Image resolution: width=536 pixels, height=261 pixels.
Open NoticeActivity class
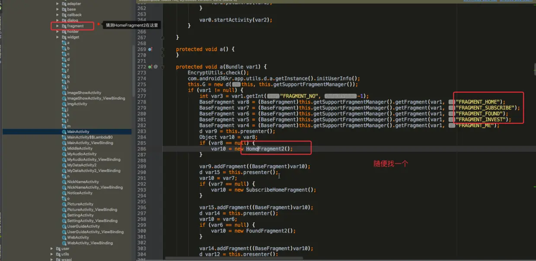point(80,193)
